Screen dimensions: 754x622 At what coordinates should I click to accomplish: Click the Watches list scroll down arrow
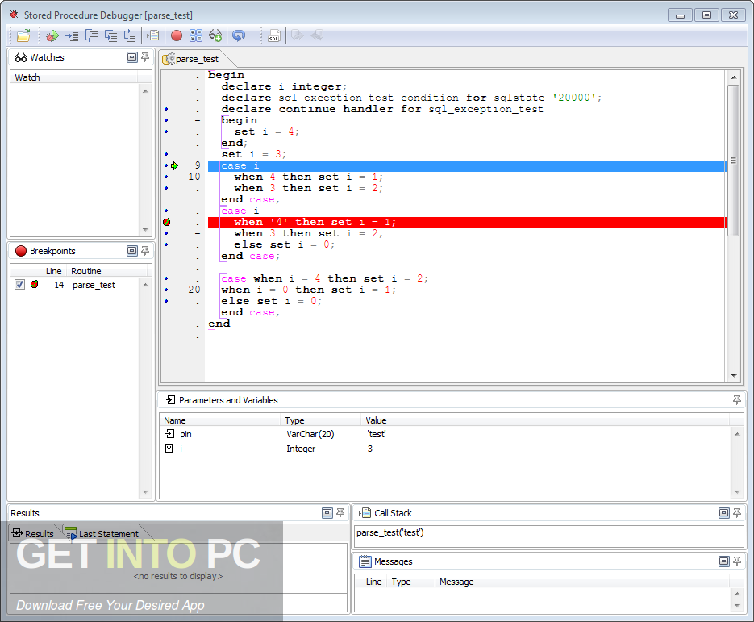(145, 230)
